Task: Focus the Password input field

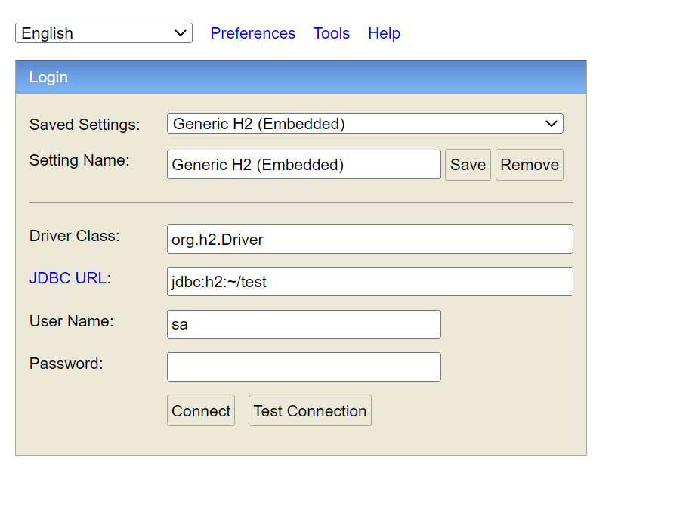Action: 304,367
